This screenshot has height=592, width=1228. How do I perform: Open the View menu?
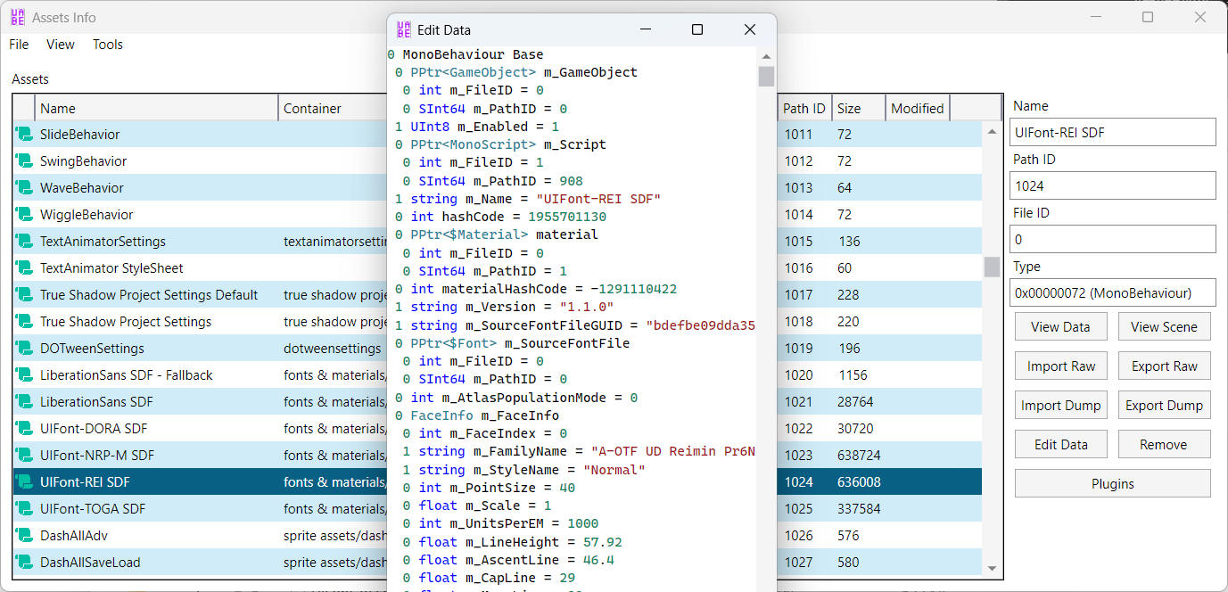pos(61,45)
